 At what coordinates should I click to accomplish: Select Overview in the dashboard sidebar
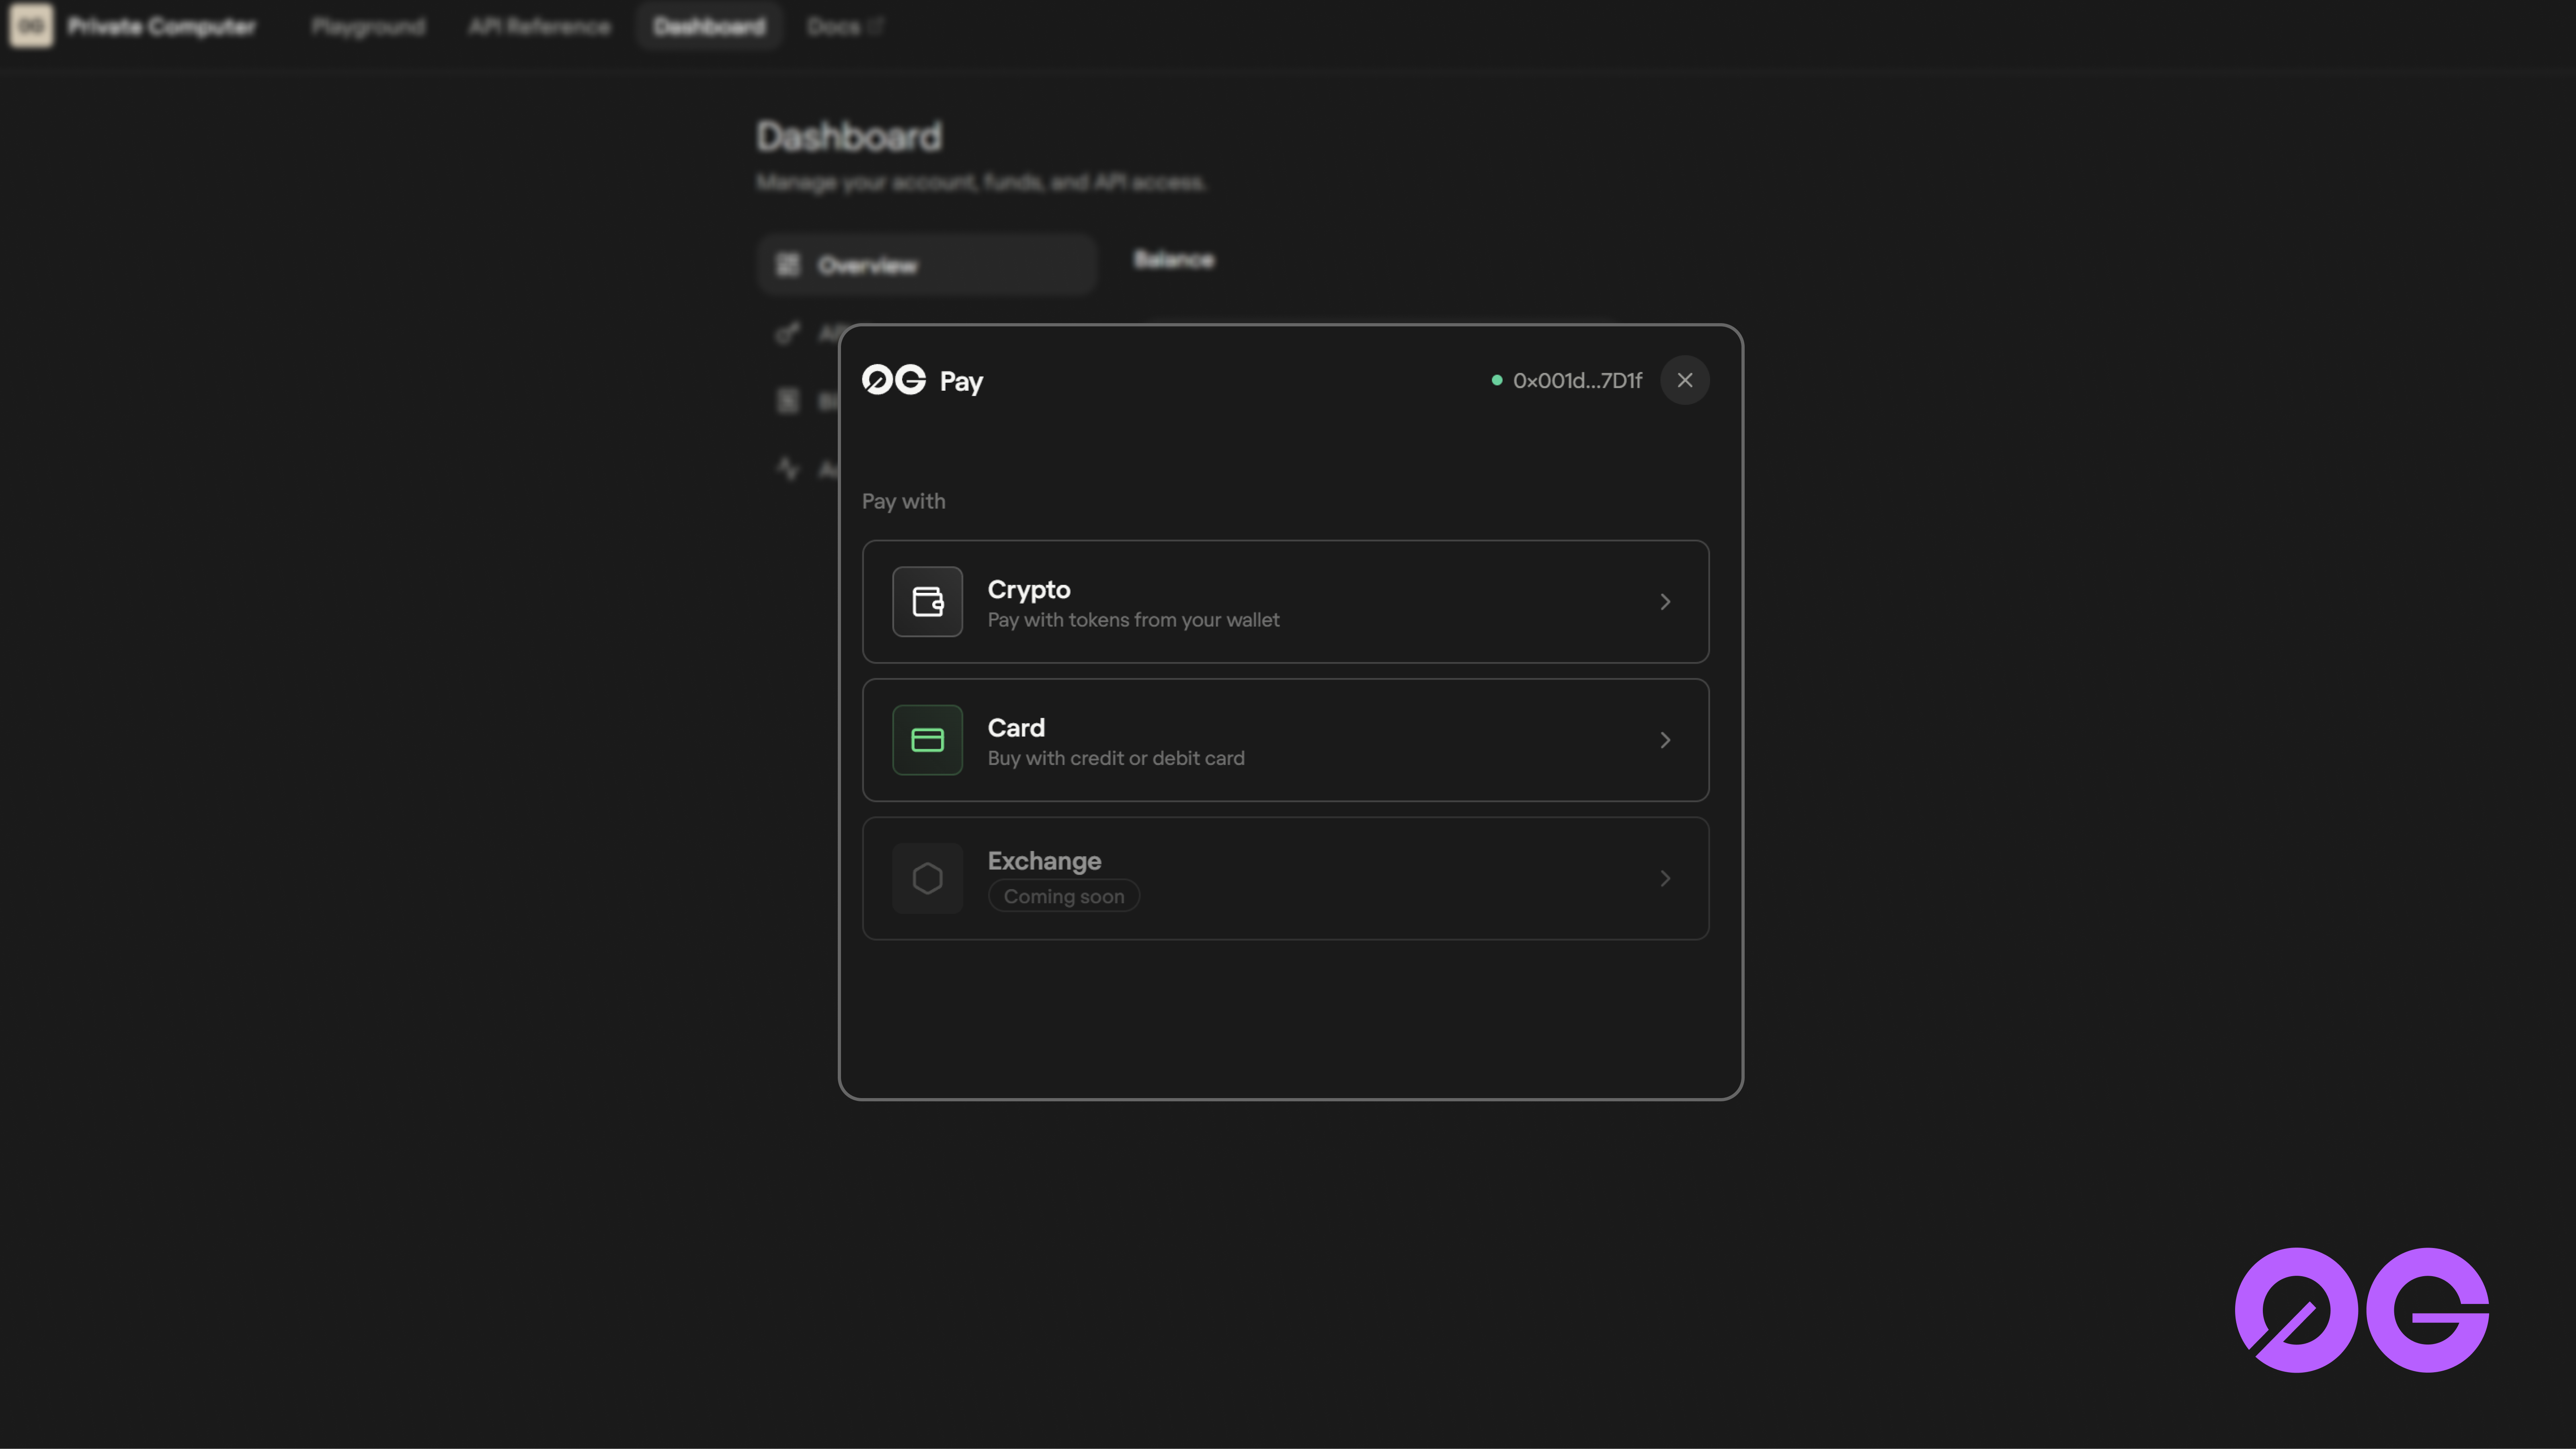(x=927, y=265)
